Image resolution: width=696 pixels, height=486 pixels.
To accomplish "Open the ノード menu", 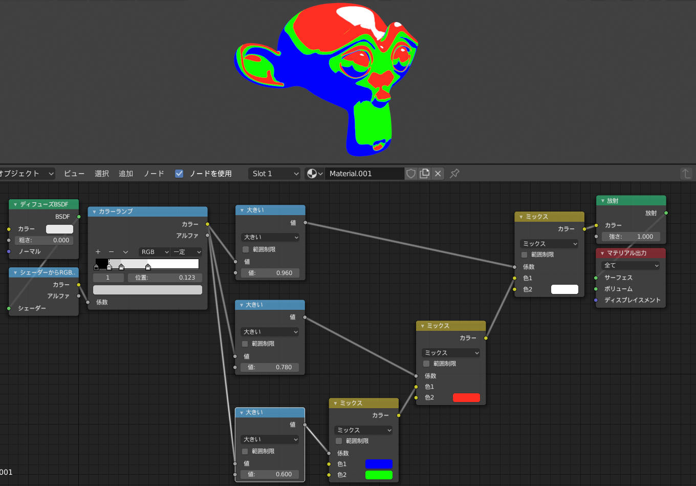I will pos(154,174).
